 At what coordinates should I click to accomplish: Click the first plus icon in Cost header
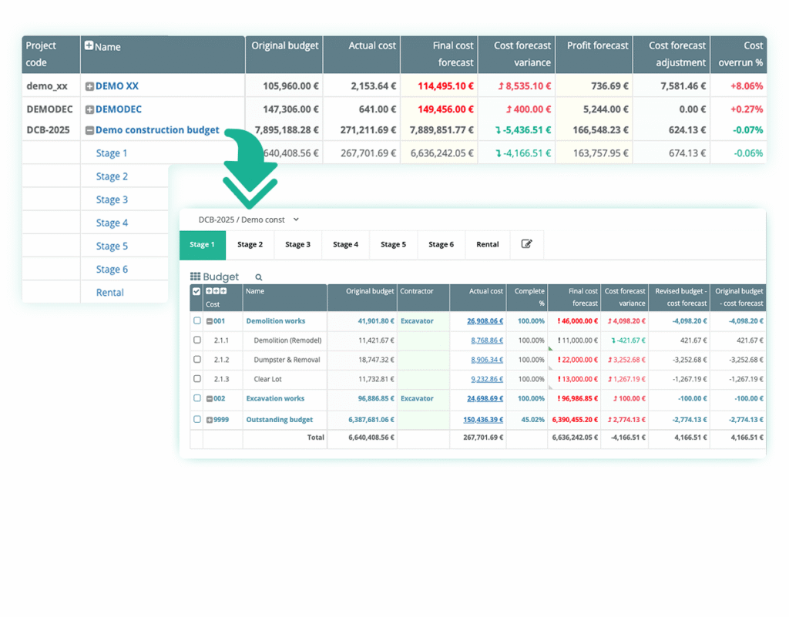pyautogui.click(x=209, y=291)
